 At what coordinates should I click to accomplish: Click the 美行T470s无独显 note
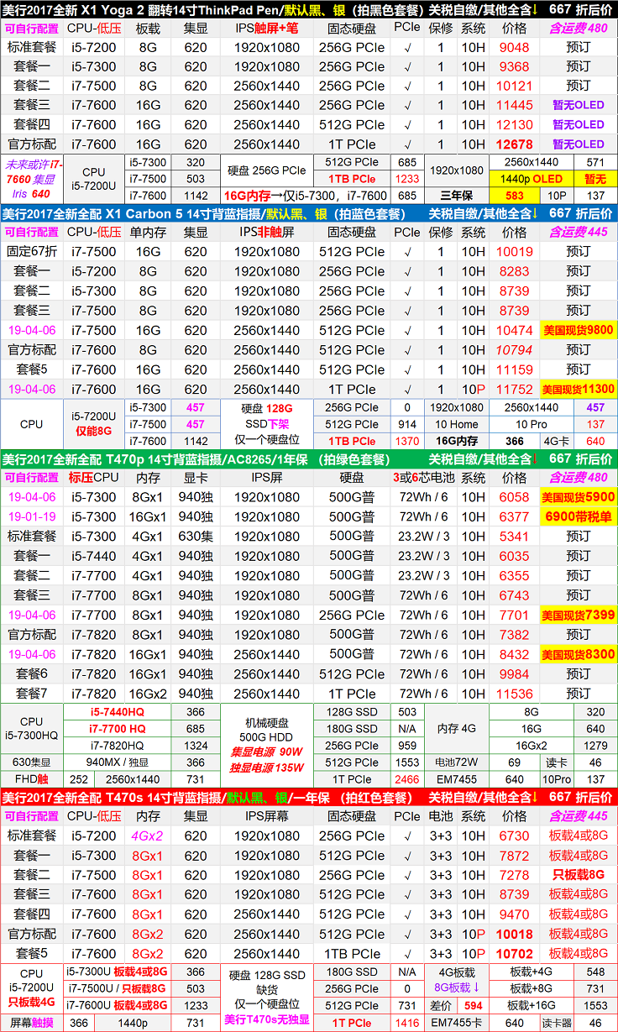pyautogui.click(x=267, y=1021)
